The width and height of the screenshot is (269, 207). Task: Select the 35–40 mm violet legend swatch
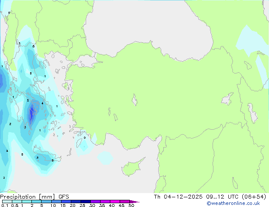[105, 202]
